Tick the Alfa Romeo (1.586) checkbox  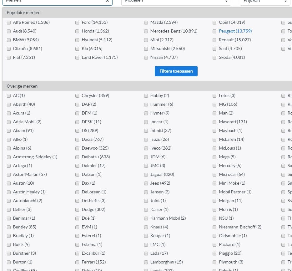tap(9, 23)
